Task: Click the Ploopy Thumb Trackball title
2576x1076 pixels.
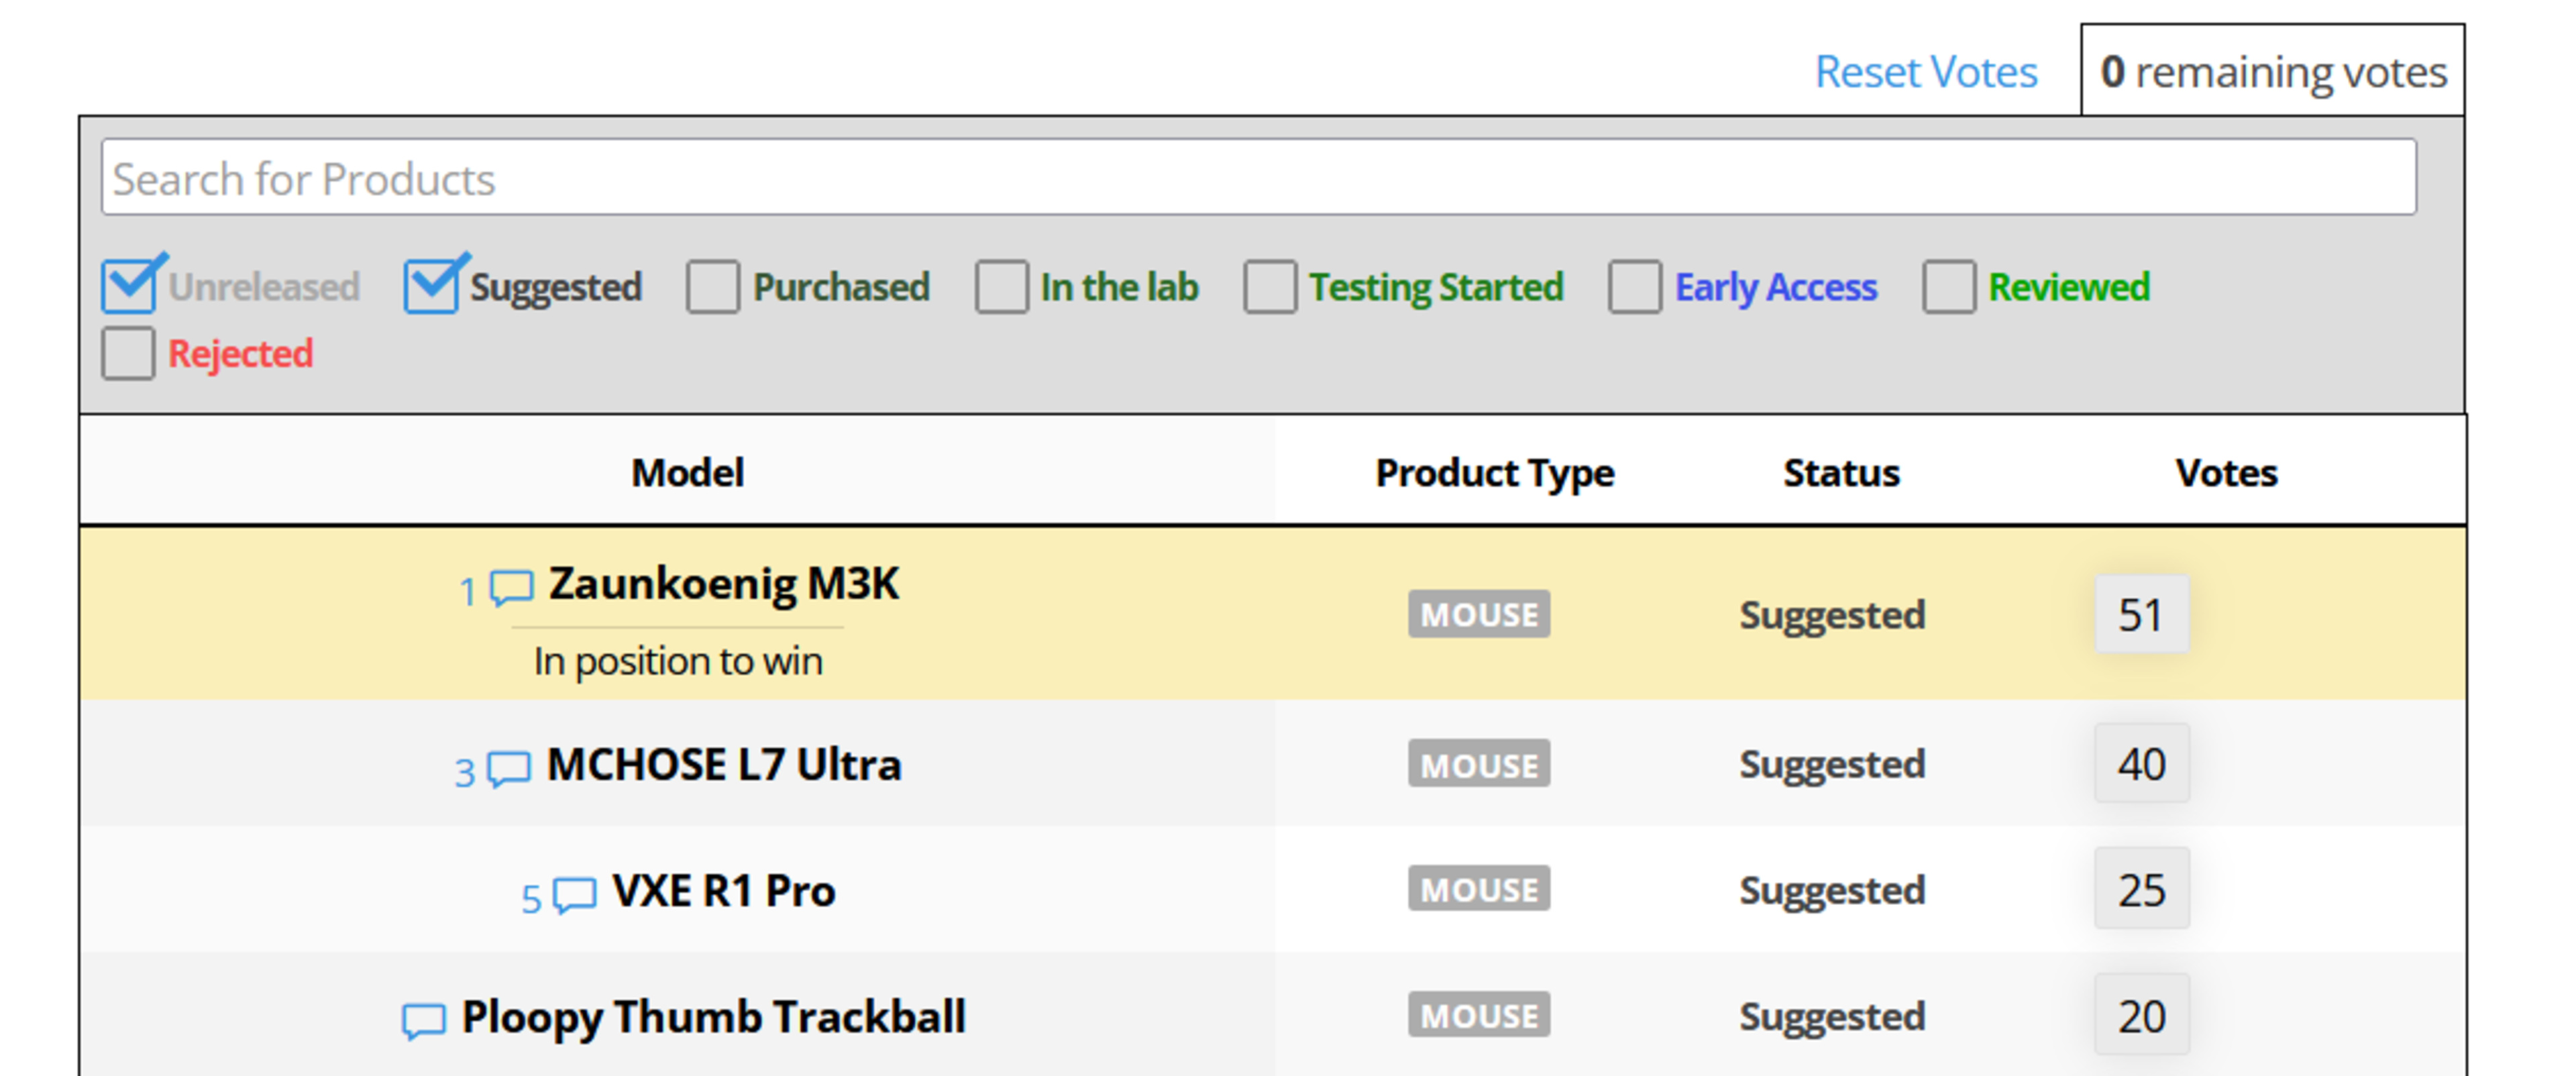Action: point(713,1017)
